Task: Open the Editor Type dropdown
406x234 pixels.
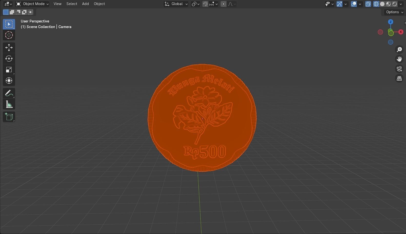Action: (x=8, y=4)
